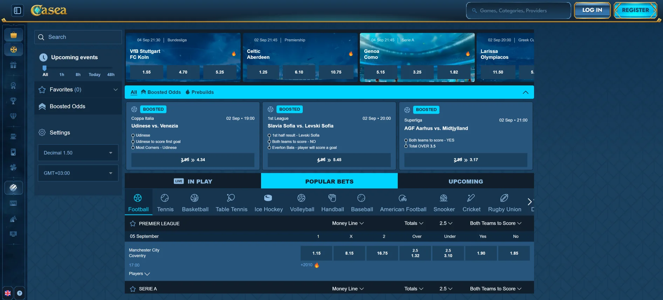Open Premier League 2.5 line dropdown

pos(446,223)
